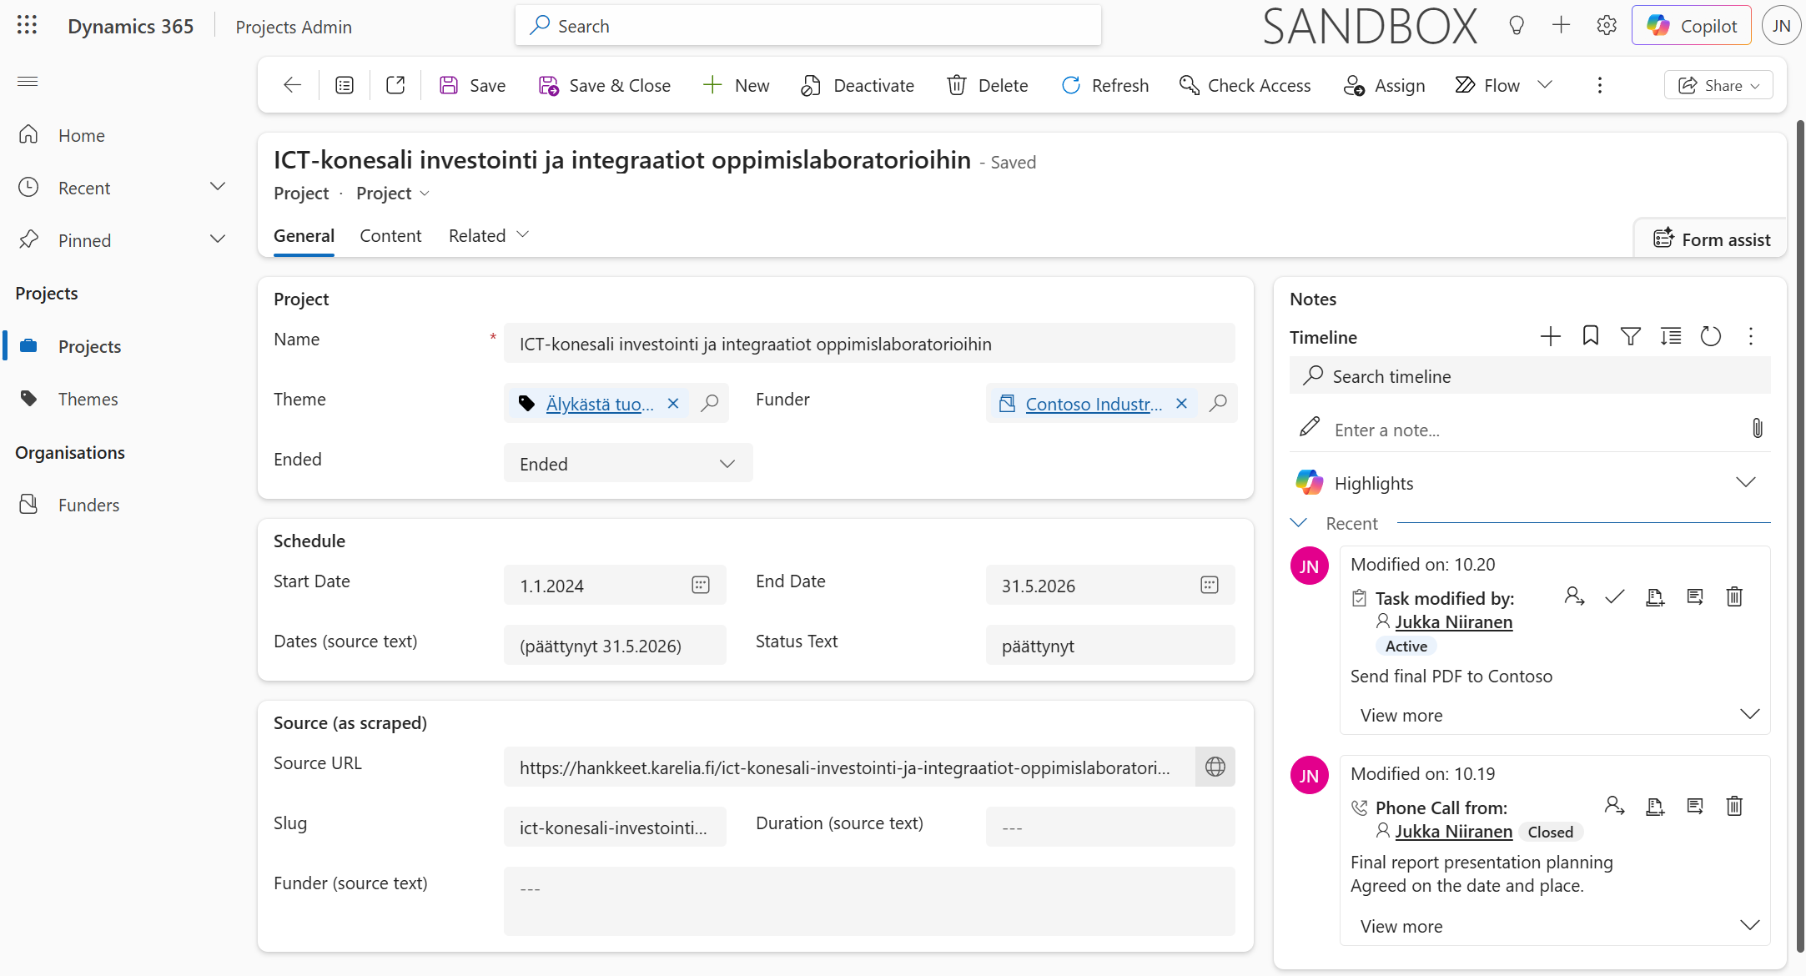The image size is (1806, 976).
Task: Open the Ended status dropdown
Action: tap(628, 464)
